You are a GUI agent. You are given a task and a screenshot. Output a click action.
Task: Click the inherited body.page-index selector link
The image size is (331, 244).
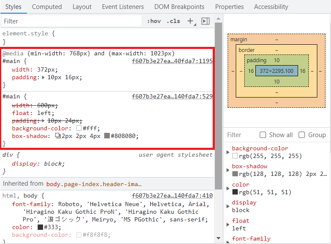94,184
